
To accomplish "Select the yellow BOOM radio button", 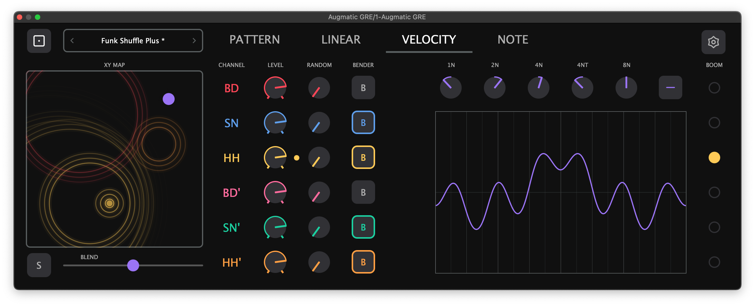I will pos(714,157).
